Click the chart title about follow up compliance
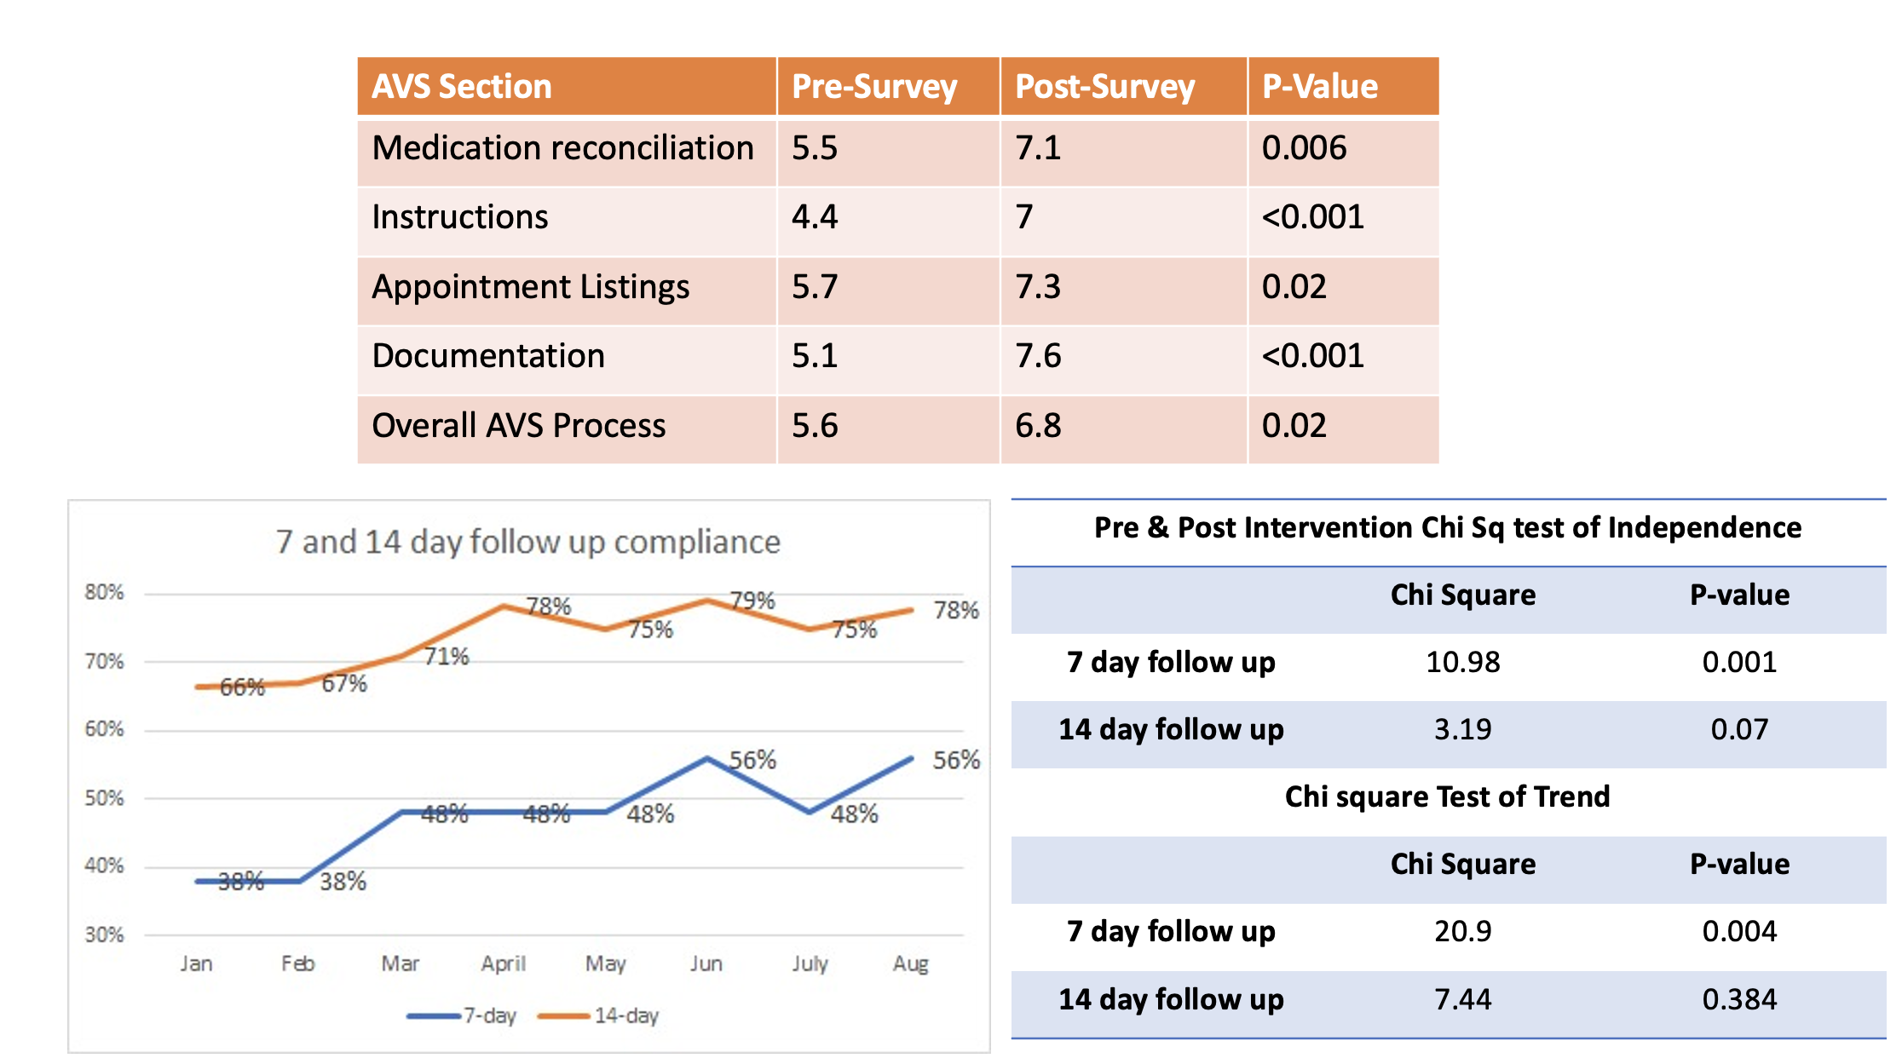Viewport: 1902px width, 1058px height. coord(527,542)
